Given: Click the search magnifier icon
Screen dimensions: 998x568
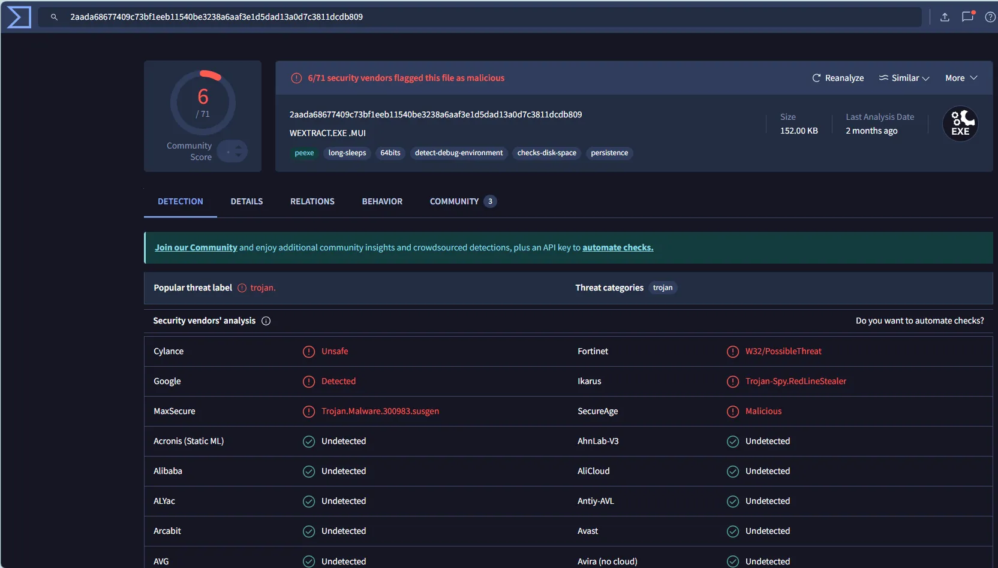Looking at the screenshot, I should pyautogui.click(x=54, y=17).
